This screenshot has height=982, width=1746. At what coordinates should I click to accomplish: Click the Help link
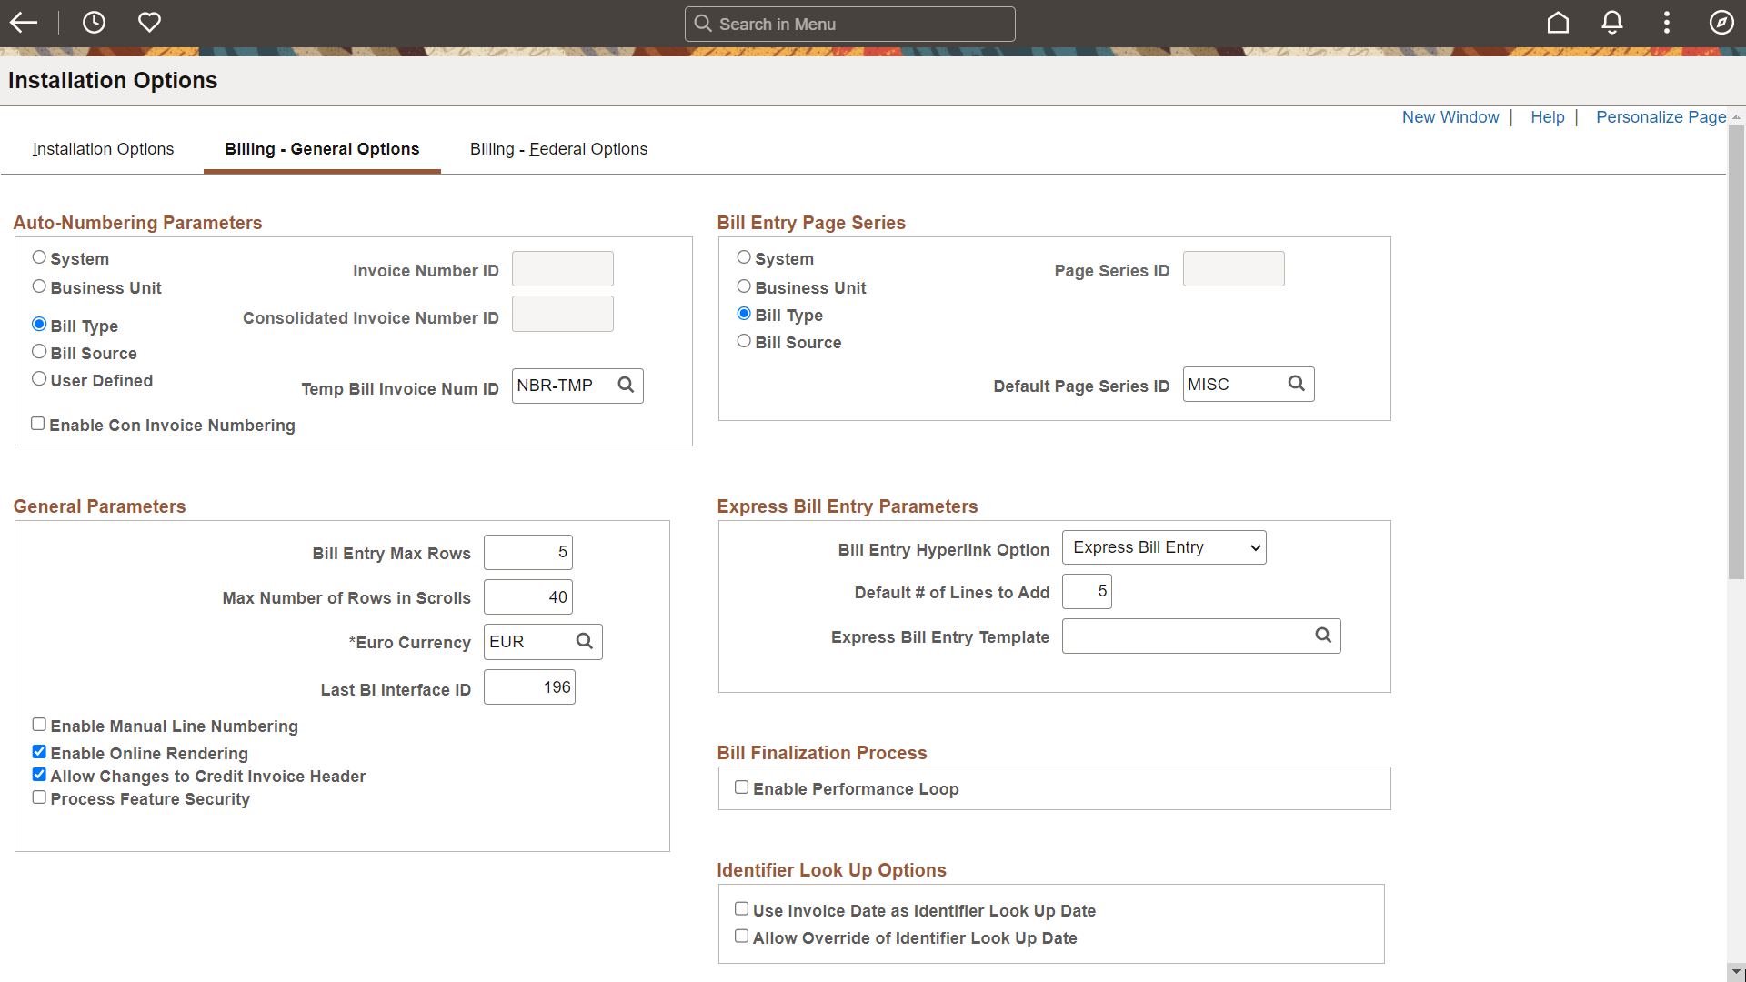(1547, 116)
